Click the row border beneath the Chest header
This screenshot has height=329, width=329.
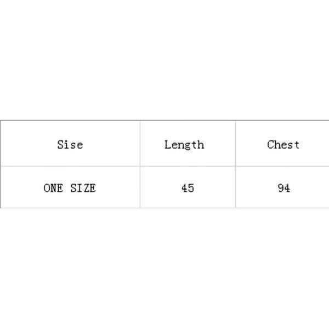click(x=283, y=166)
